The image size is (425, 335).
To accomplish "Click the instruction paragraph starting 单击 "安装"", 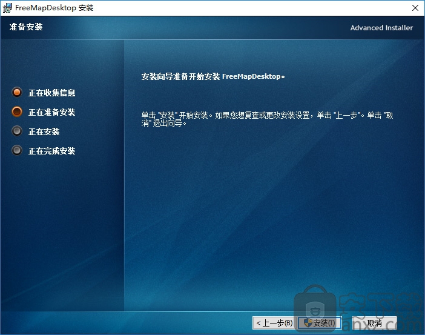I will pos(267,119).
